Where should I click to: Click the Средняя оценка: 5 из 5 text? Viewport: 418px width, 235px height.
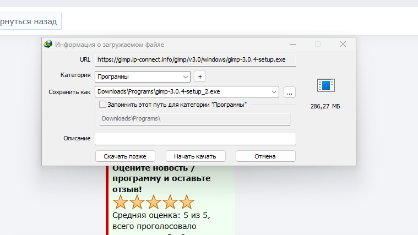coord(161,215)
